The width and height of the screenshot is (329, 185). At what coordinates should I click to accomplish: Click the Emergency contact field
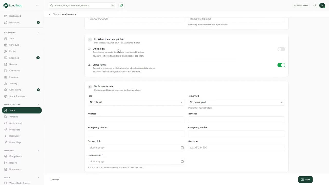click(136, 134)
